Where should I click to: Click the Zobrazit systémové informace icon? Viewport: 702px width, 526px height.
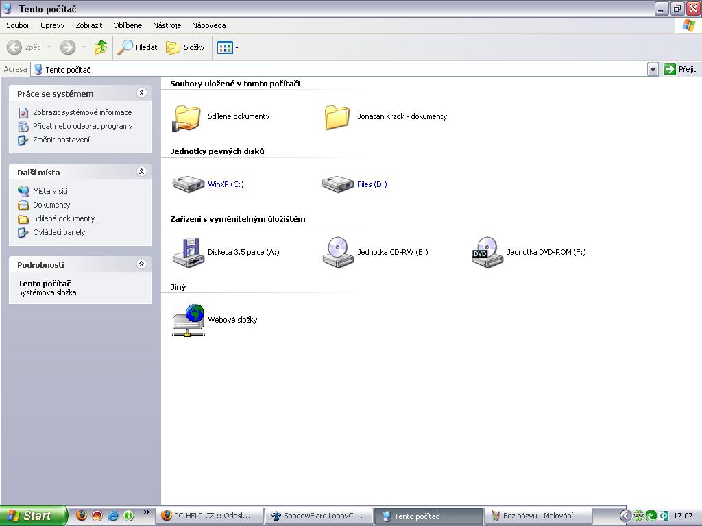point(23,113)
